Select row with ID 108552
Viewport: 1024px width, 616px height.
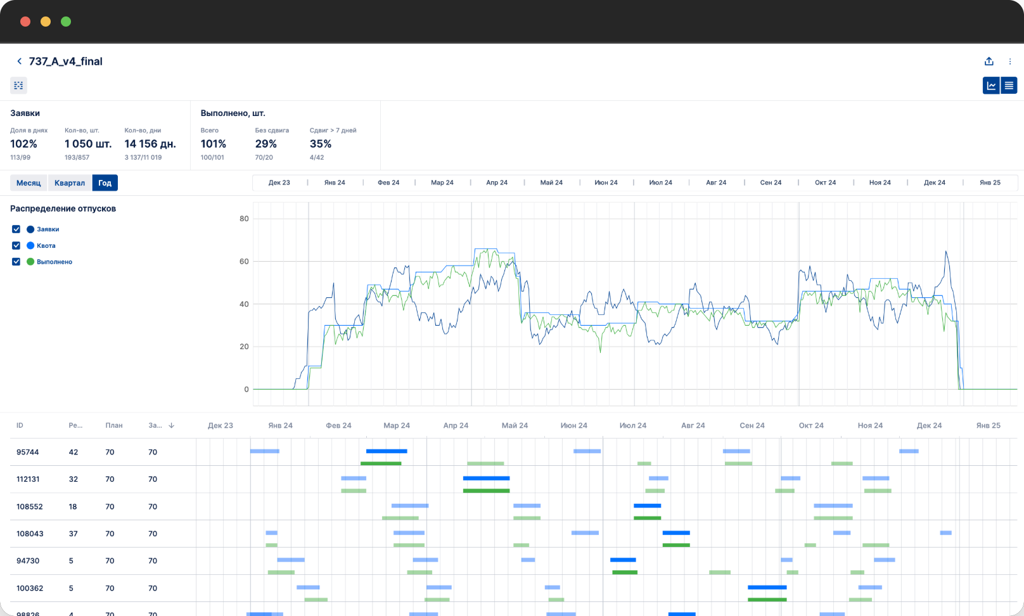coord(513,506)
